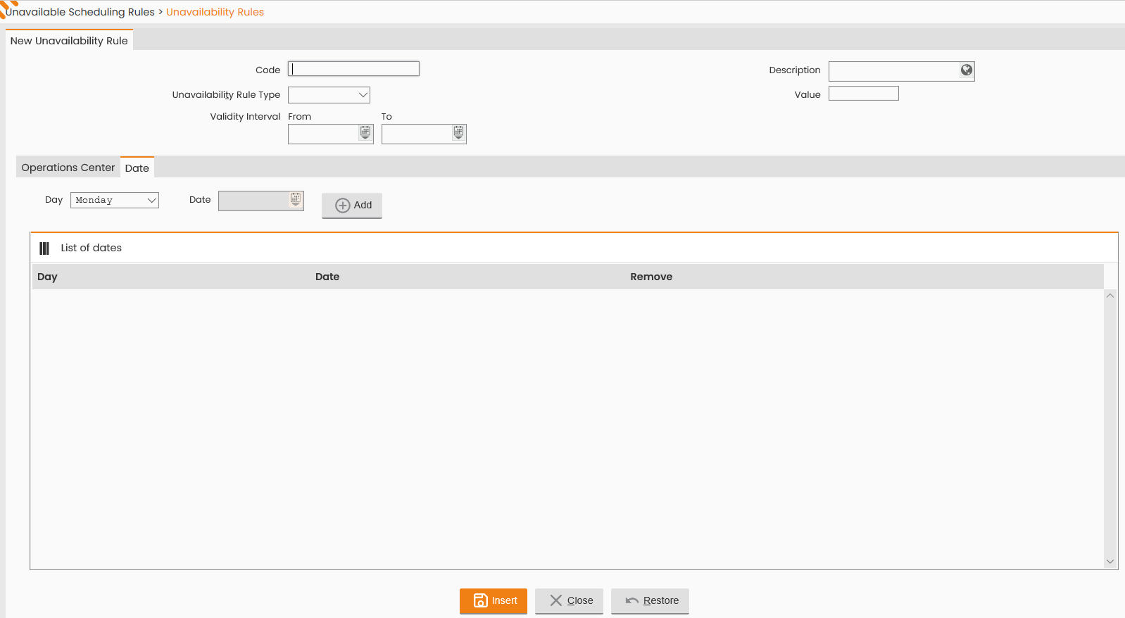Open the Day dropdown showing Monday
This screenshot has width=1125, height=618.
click(x=115, y=201)
